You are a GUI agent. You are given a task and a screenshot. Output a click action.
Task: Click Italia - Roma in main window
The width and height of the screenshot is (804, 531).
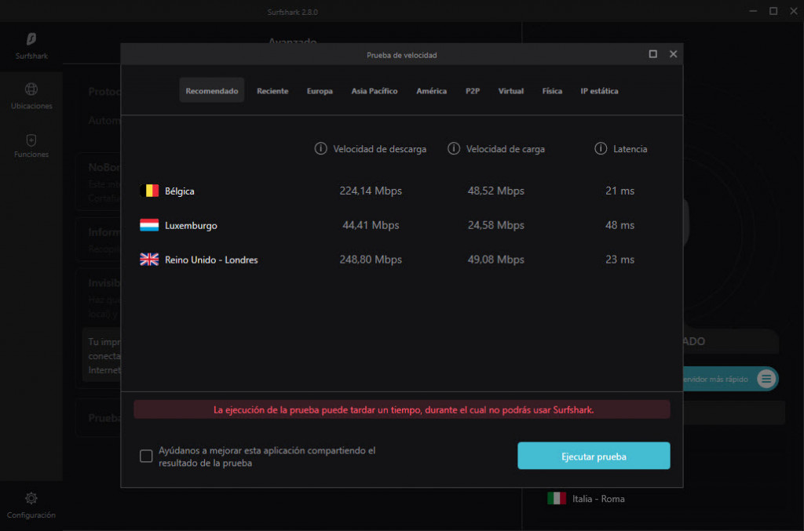pos(598,499)
